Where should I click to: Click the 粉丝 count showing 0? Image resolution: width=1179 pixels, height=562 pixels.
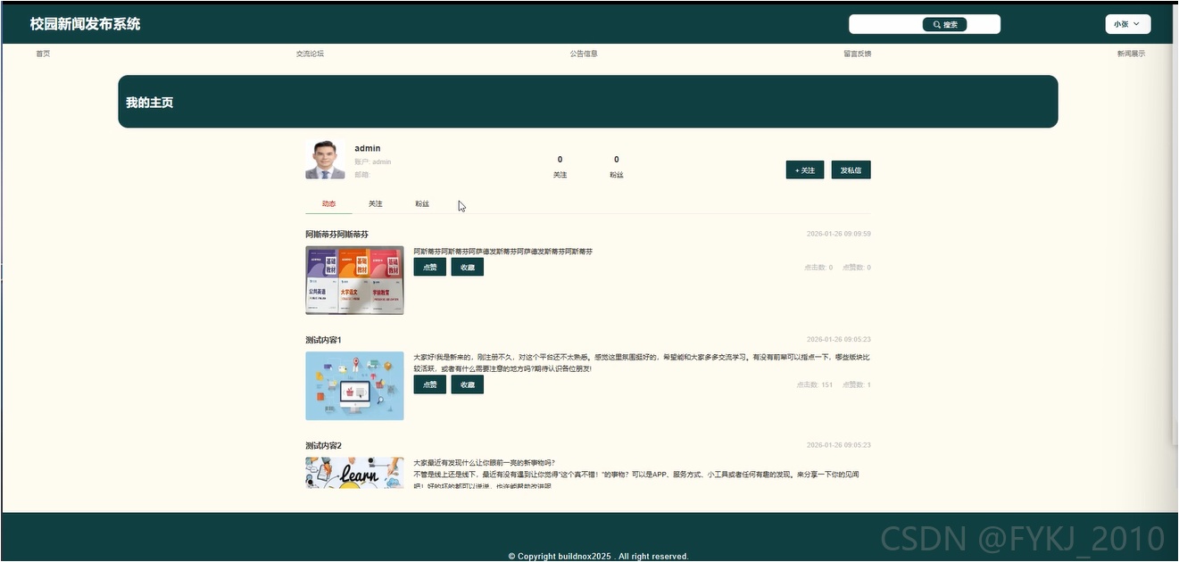point(617,160)
